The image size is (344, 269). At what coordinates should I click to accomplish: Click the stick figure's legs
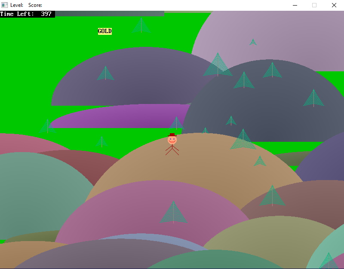172,151
